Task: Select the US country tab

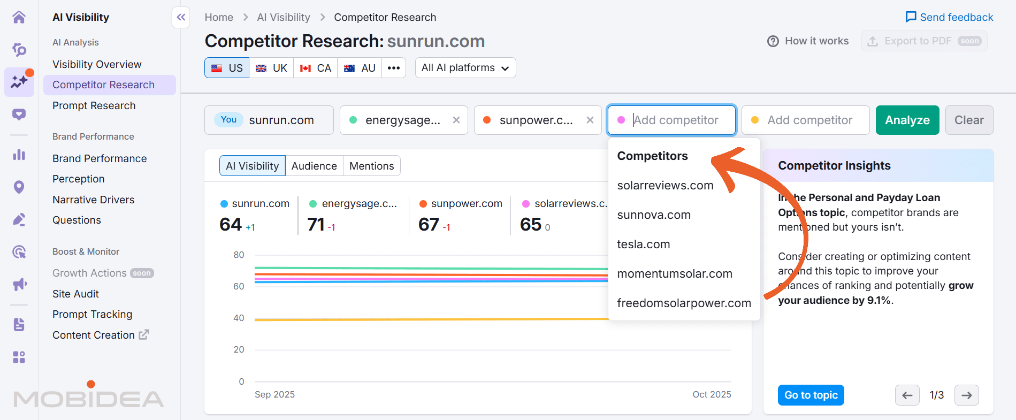Action: (x=227, y=68)
